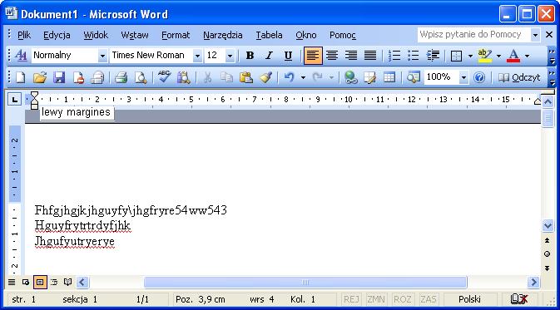Create a new blank document

[x=21, y=77]
